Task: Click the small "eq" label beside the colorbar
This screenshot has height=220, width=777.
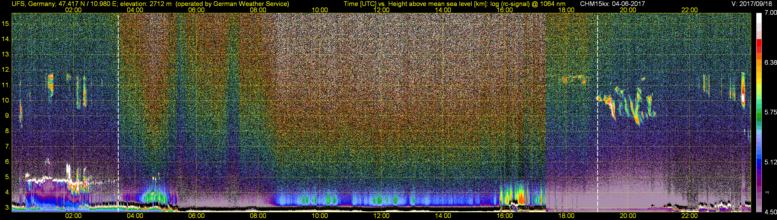Action: pos(767,192)
